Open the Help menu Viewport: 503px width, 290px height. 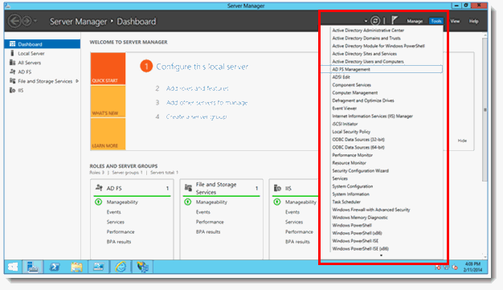[473, 21]
